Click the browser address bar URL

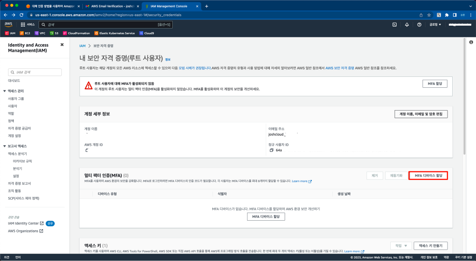point(108,15)
